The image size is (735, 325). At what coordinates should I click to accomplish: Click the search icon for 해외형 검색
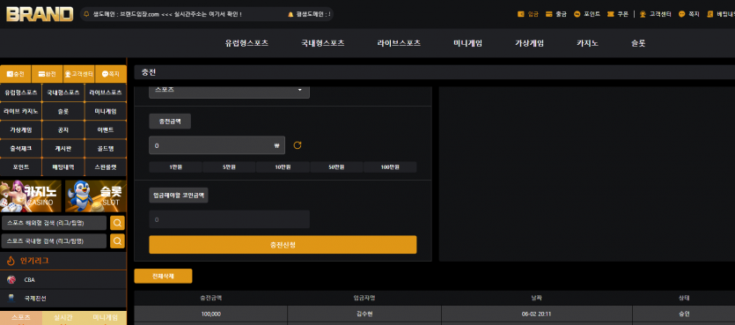(x=117, y=223)
